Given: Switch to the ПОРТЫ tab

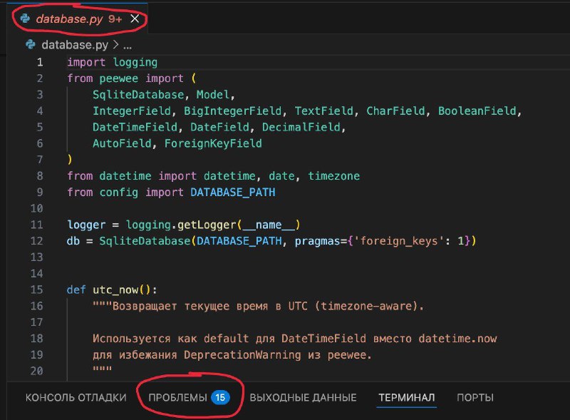Looking at the screenshot, I should [x=475, y=397].
